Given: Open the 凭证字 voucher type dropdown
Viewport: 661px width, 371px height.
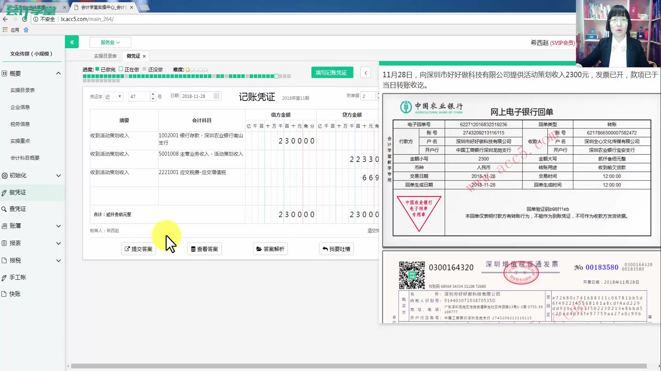Looking at the screenshot, I should pyautogui.click(x=114, y=97).
